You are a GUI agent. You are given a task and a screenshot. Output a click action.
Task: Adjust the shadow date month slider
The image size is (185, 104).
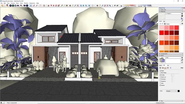pos(130,5)
